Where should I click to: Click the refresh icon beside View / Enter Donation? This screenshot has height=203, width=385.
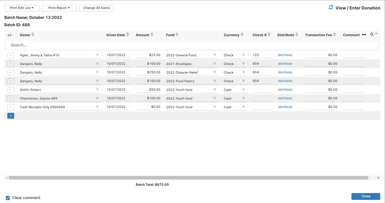point(331,8)
